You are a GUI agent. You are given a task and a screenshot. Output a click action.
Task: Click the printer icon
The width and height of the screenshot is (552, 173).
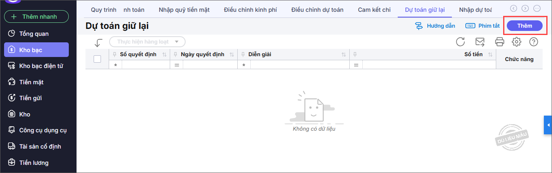[499, 42]
